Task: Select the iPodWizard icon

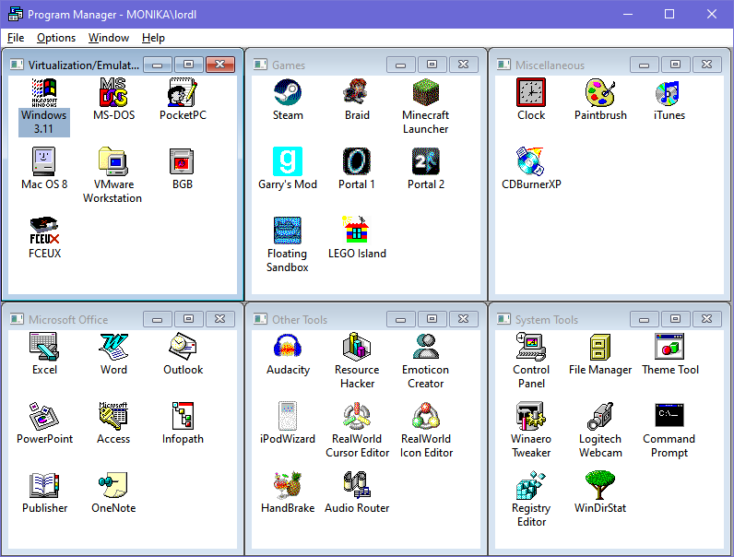Action: [288, 416]
